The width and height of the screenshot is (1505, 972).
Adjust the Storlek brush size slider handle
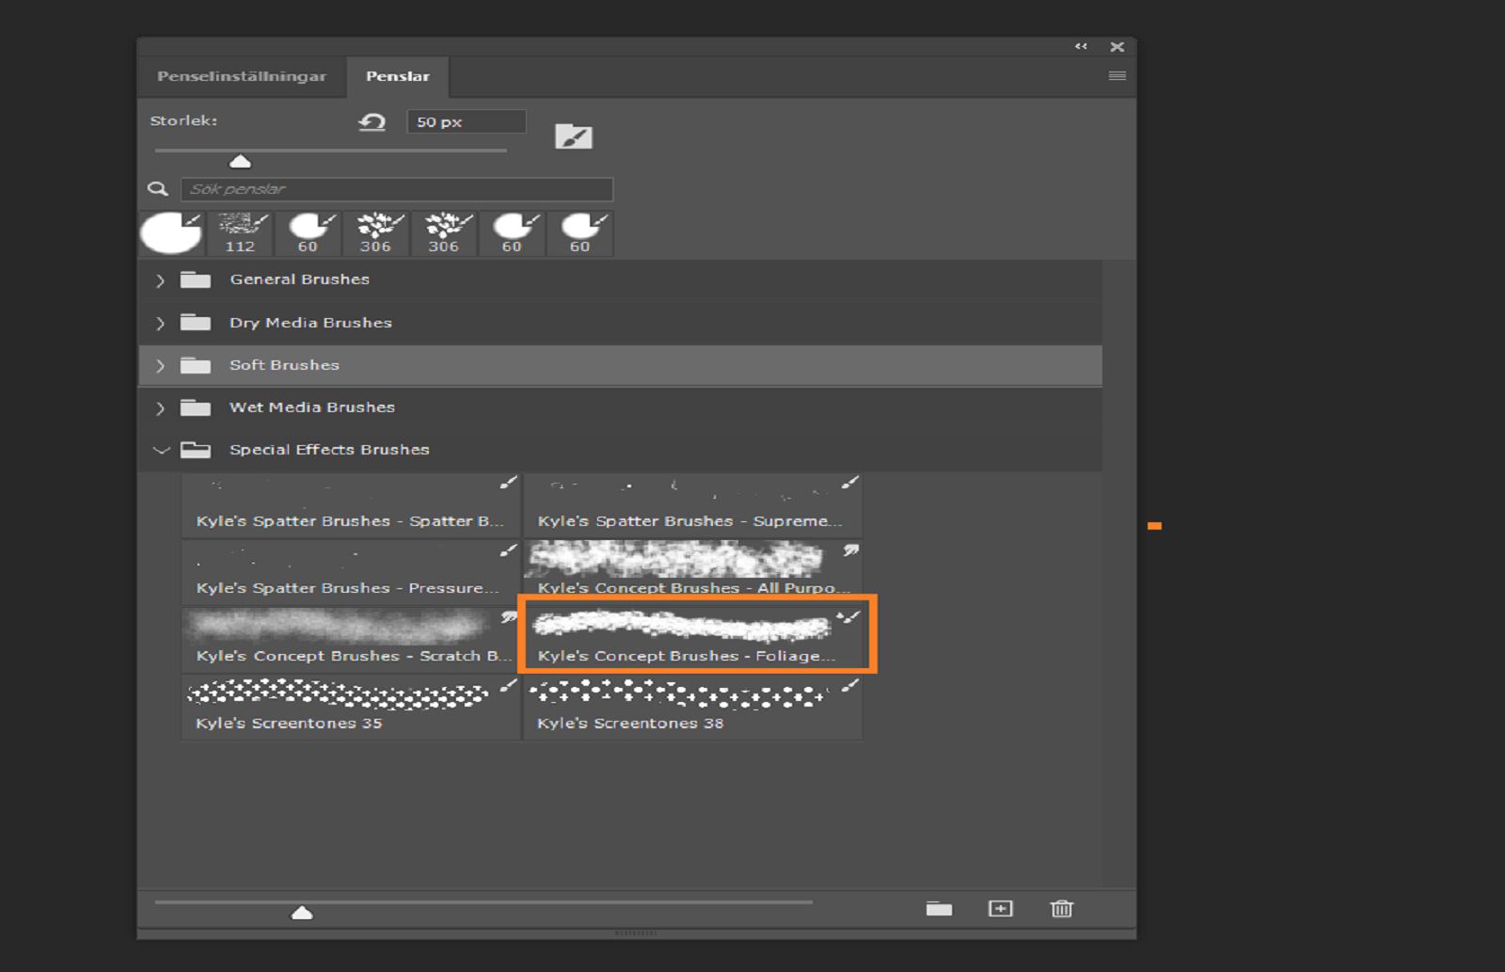click(241, 161)
